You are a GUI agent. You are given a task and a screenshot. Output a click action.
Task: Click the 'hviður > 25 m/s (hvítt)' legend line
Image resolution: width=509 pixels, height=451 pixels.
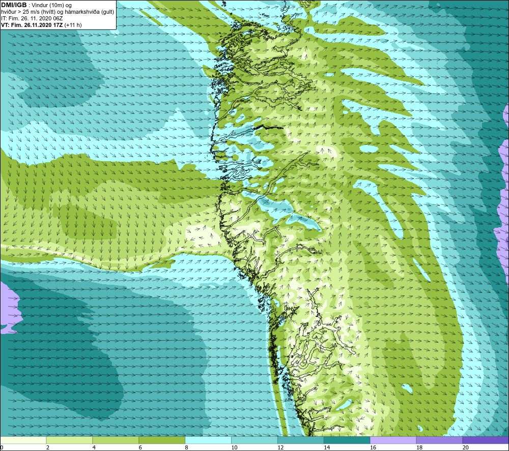58,12
